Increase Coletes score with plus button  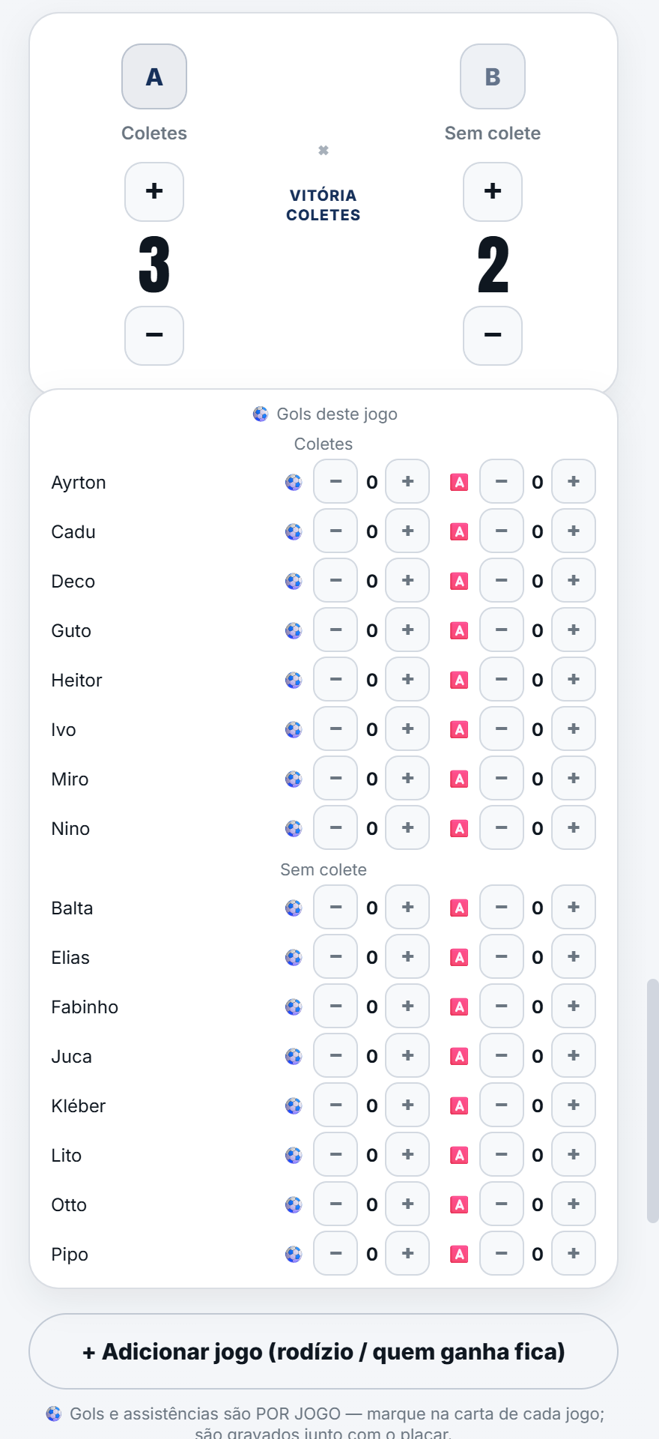pyautogui.click(x=154, y=192)
